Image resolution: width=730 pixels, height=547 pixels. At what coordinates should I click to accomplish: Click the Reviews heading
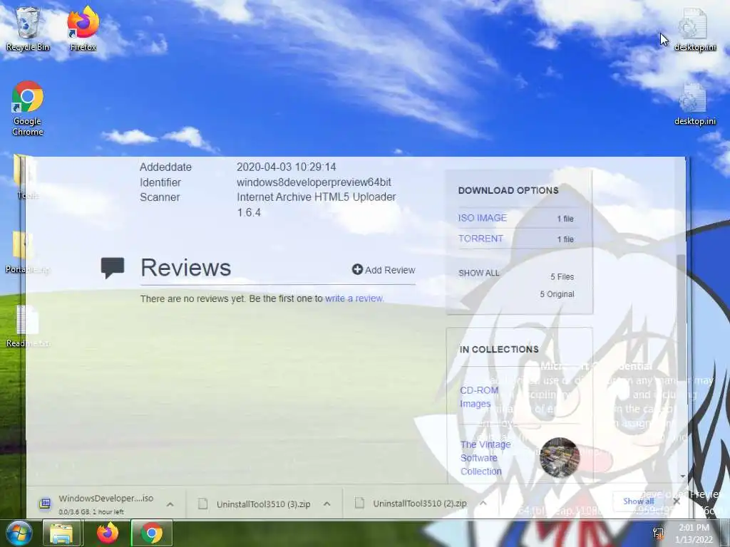pos(185,268)
